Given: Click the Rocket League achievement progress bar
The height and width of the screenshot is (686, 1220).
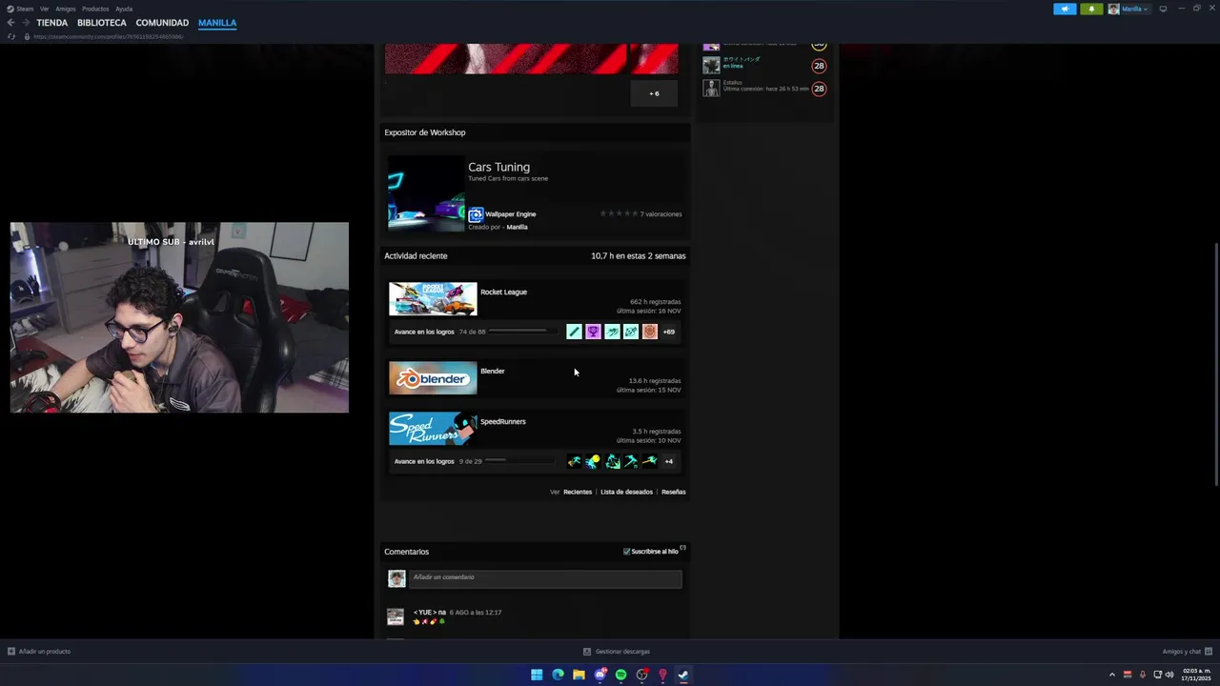Looking at the screenshot, I should pyautogui.click(x=522, y=332).
